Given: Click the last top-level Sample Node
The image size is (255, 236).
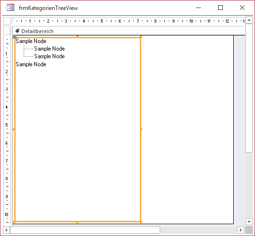Looking at the screenshot, I should pyautogui.click(x=31, y=64).
